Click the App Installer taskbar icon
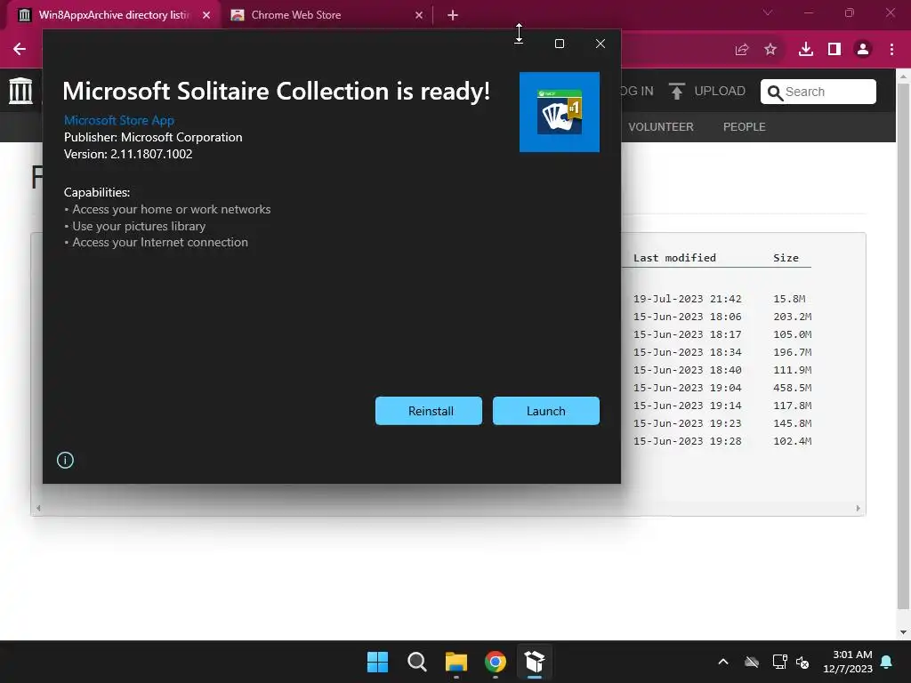The image size is (911, 683). pyautogui.click(x=535, y=662)
